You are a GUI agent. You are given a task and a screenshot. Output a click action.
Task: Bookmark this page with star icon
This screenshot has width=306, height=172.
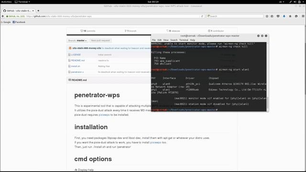pyautogui.click(x=267, y=16)
